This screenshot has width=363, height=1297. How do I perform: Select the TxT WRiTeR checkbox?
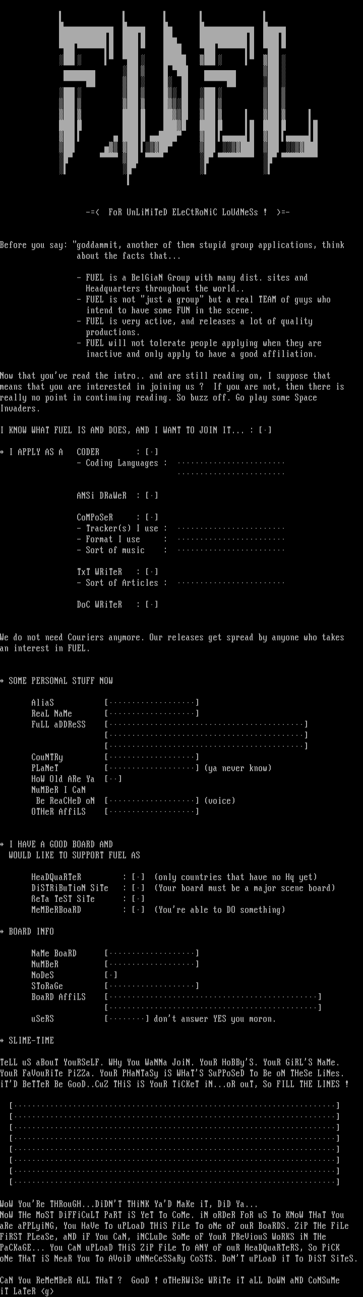(152, 572)
